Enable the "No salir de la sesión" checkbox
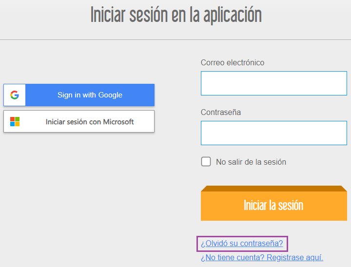The image size is (351, 267). (206, 162)
